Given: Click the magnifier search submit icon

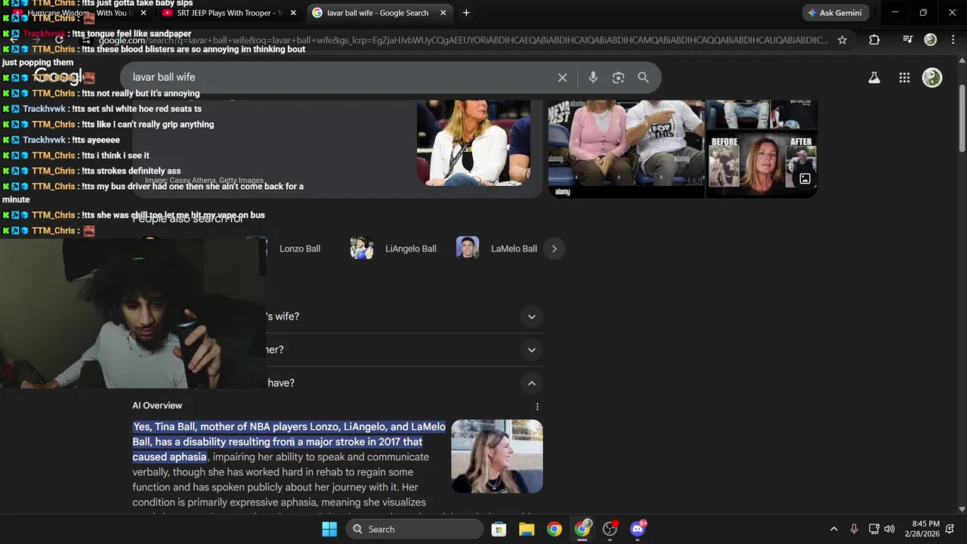Looking at the screenshot, I should click(x=643, y=77).
